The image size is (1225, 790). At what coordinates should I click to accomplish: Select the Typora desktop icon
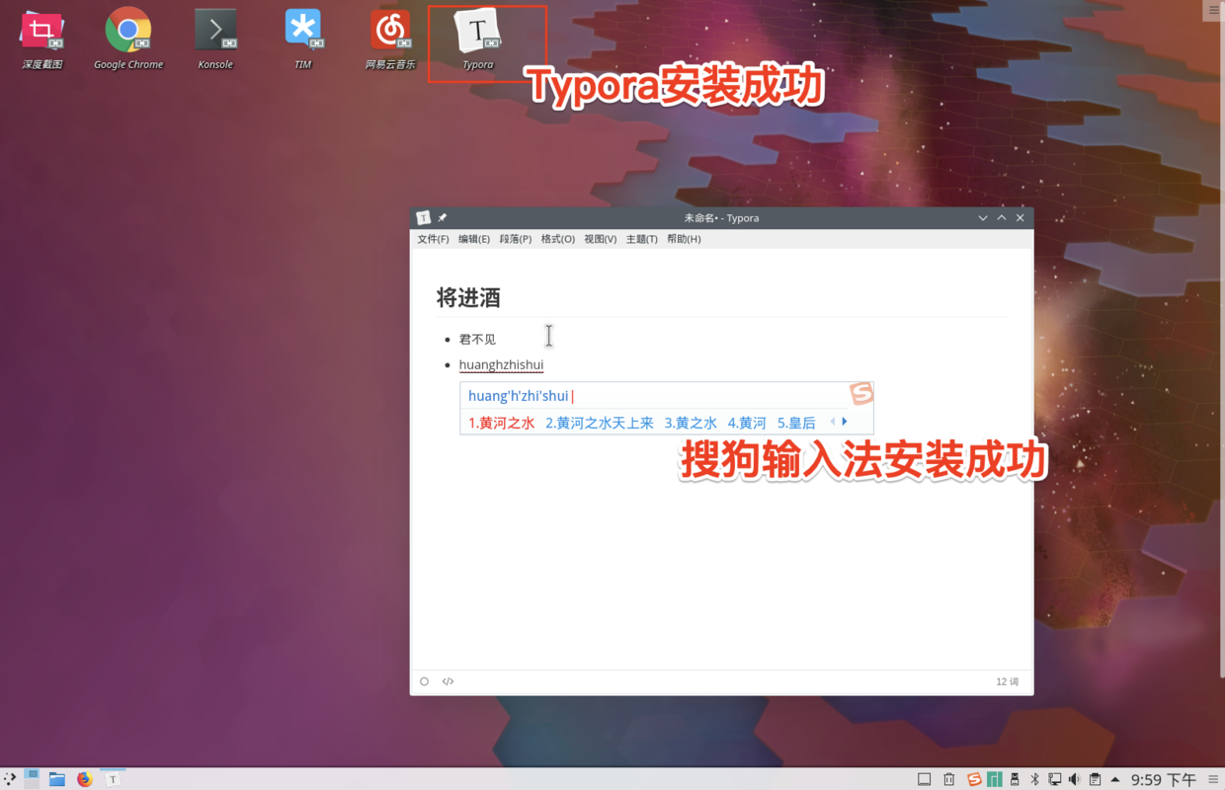[x=478, y=39]
